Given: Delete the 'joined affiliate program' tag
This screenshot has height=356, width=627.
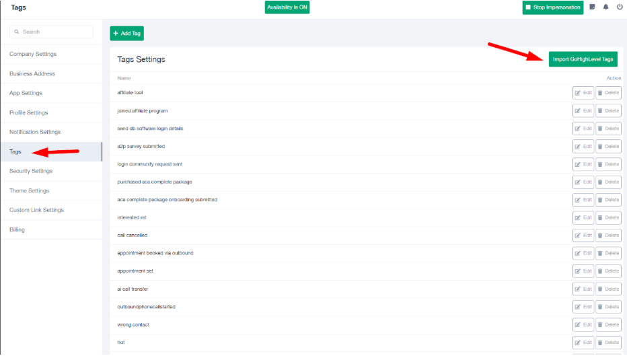Looking at the screenshot, I should coord(608,110).
